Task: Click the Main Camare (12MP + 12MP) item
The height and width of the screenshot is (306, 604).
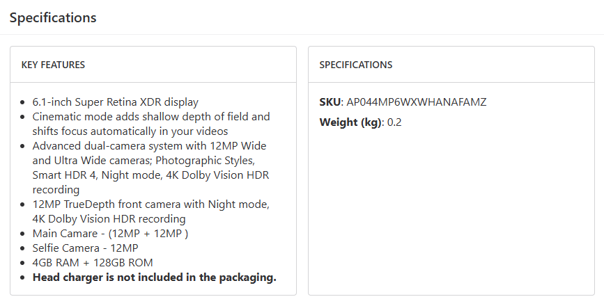Action: (x=110, y=234)
